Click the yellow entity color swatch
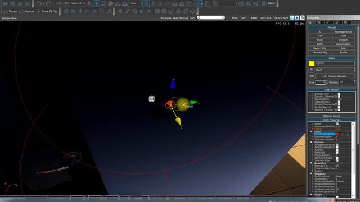360x202 pixels. tap(312, 63)
